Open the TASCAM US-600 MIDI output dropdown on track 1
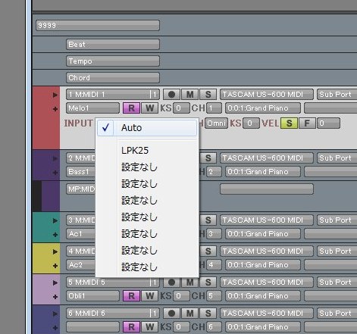The height and width of the screenshot is (334, 357). tap(267, 95)
